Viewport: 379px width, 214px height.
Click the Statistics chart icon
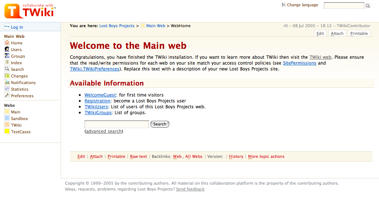[7, 89]
